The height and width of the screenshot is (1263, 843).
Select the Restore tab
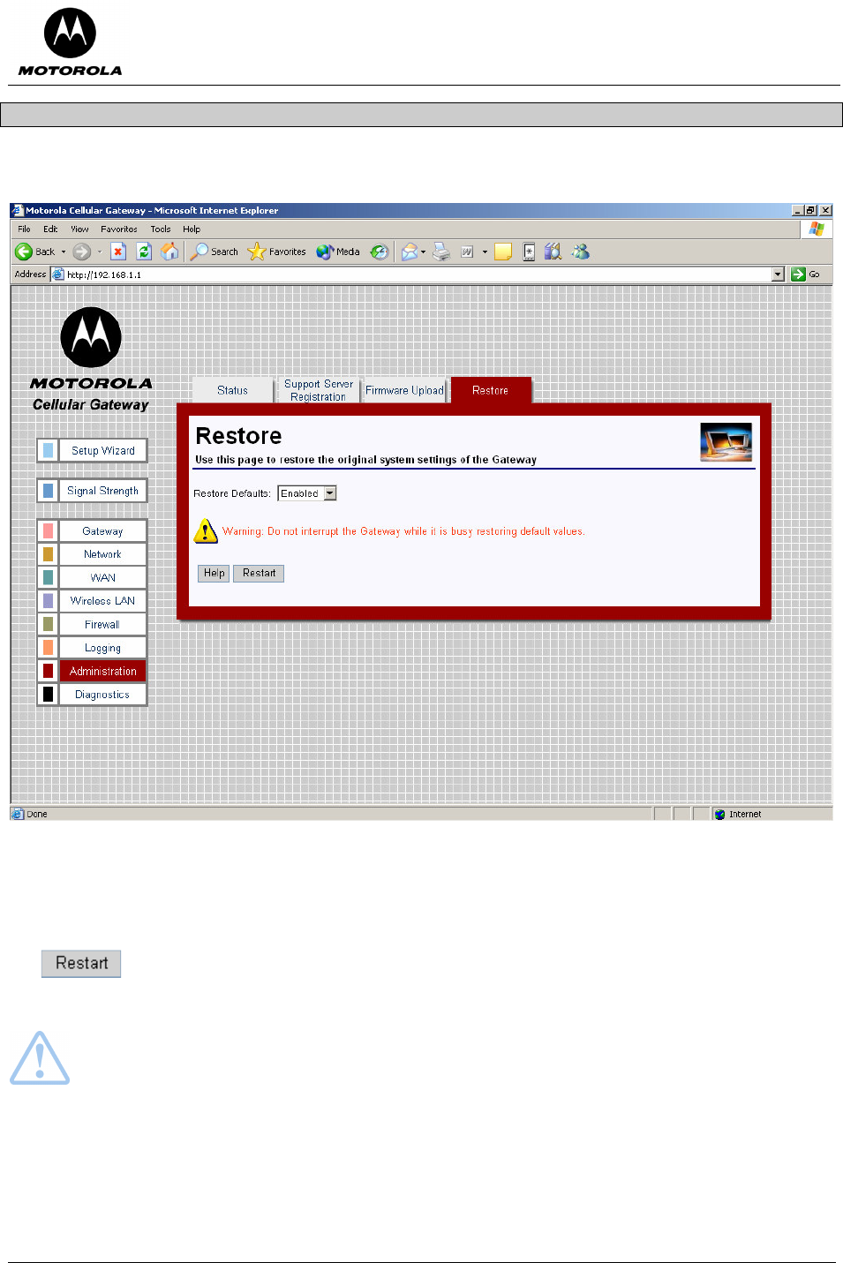[x=491, y=390]
